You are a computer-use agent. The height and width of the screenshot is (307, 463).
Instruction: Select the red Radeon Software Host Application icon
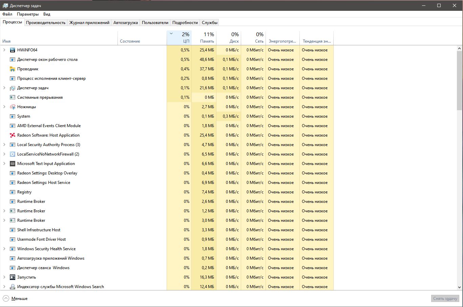[x=13, y=135]
